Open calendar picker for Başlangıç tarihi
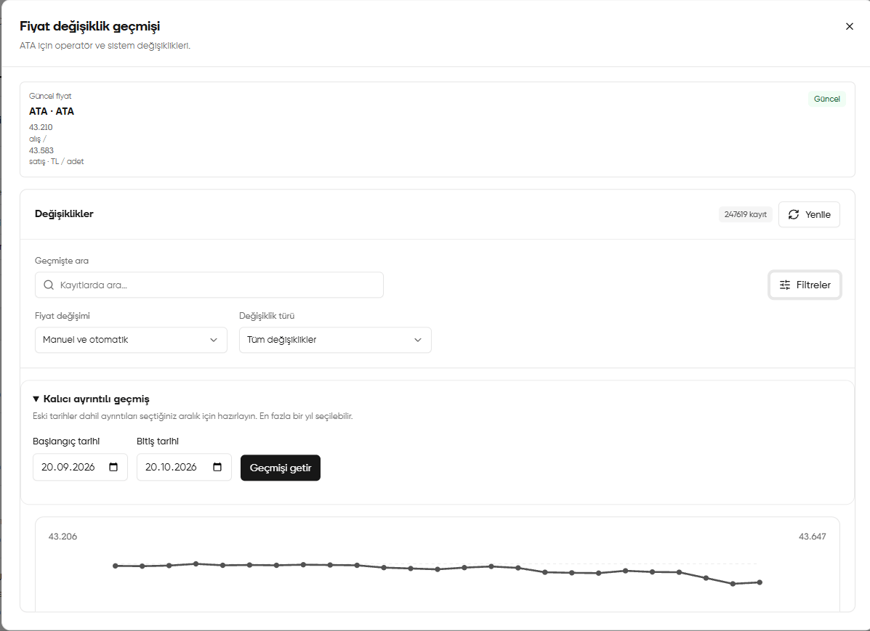The width and height of the screenshot is (870, 631). 113,467
